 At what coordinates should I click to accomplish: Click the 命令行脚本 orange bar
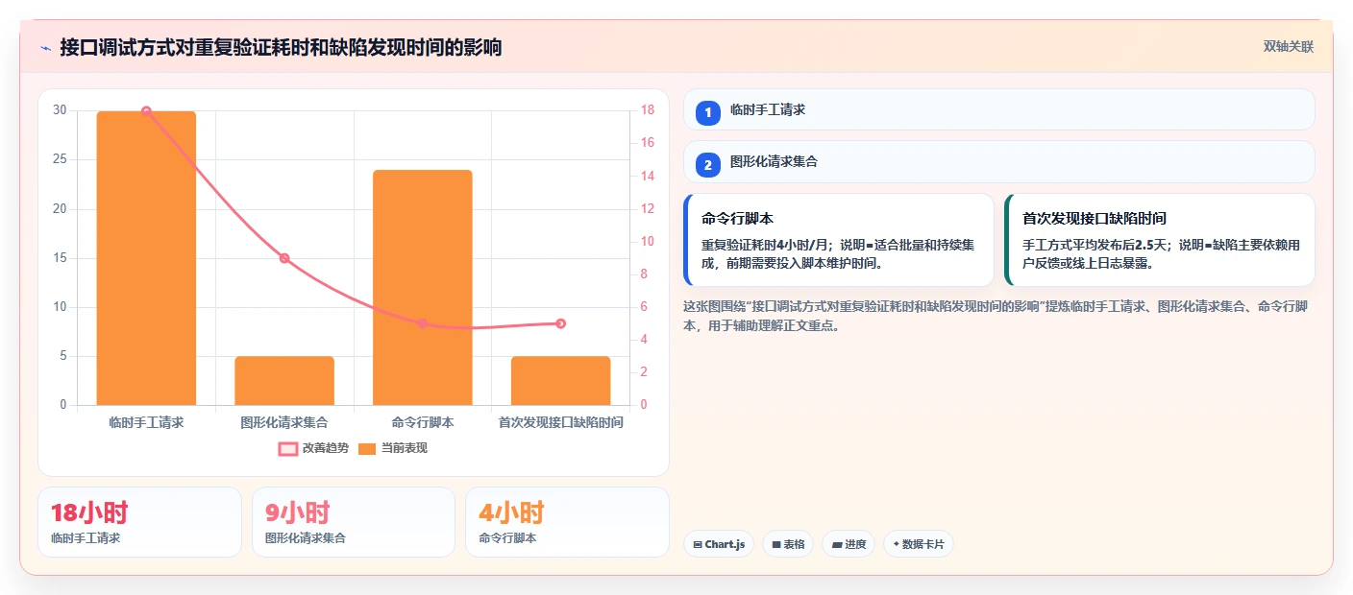pos(423,288)
